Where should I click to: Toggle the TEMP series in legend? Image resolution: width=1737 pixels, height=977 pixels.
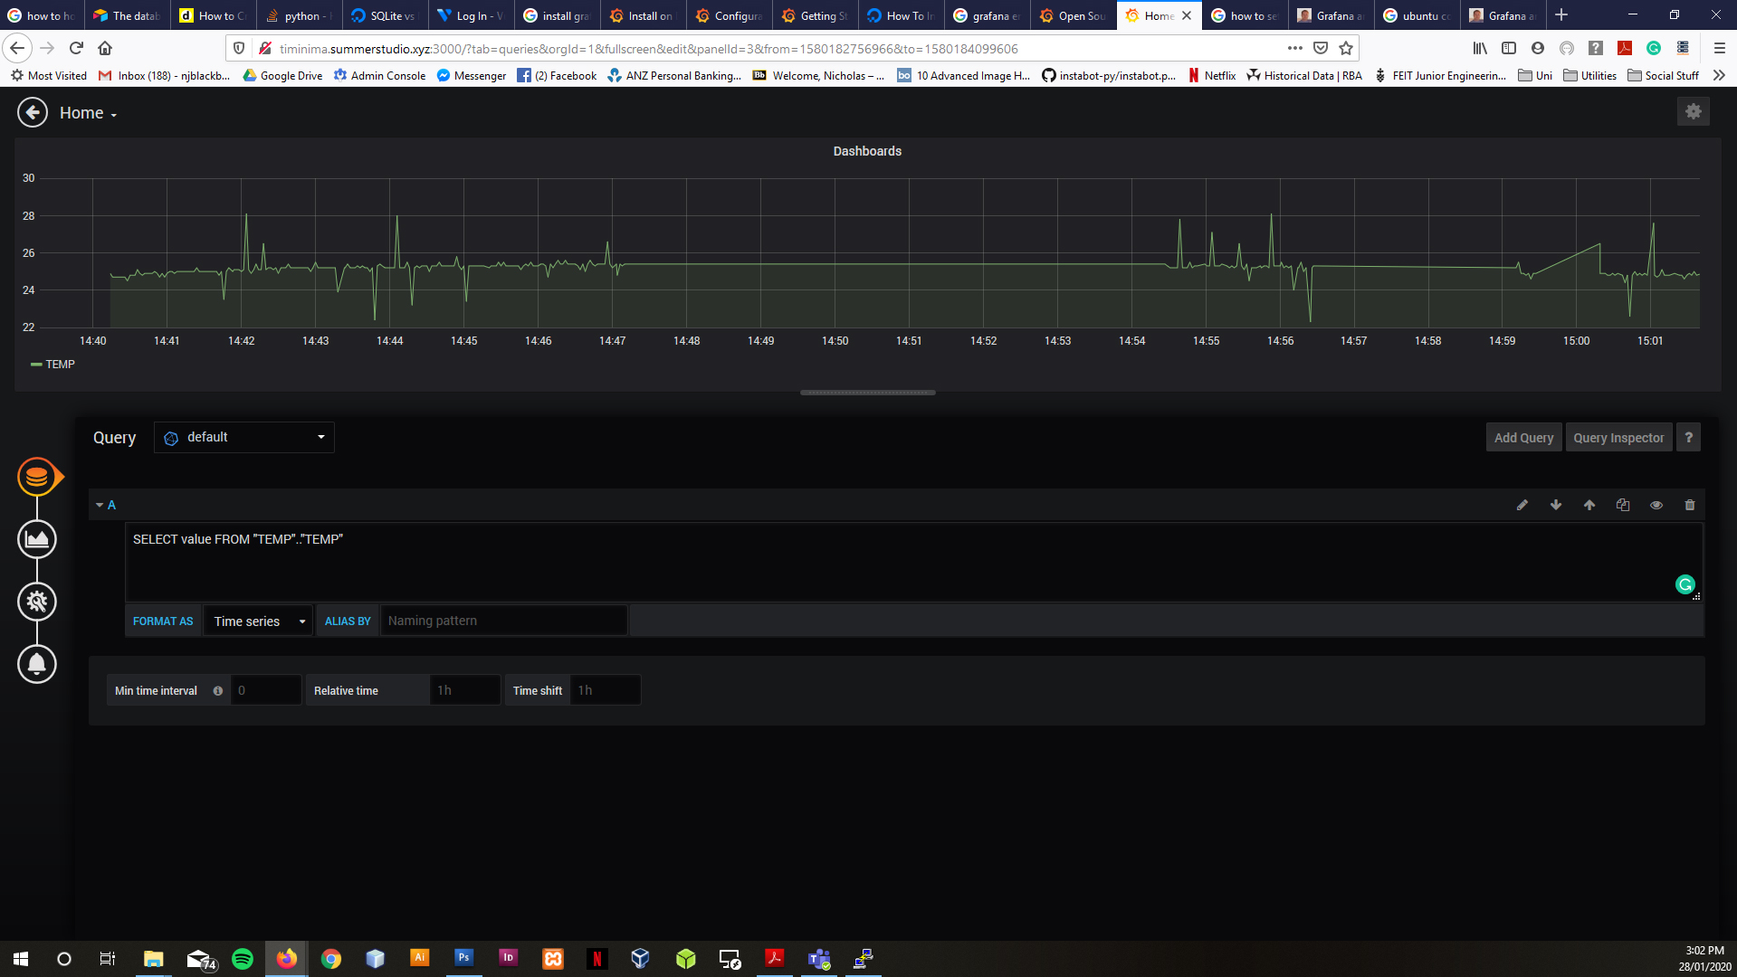[60, 365]
